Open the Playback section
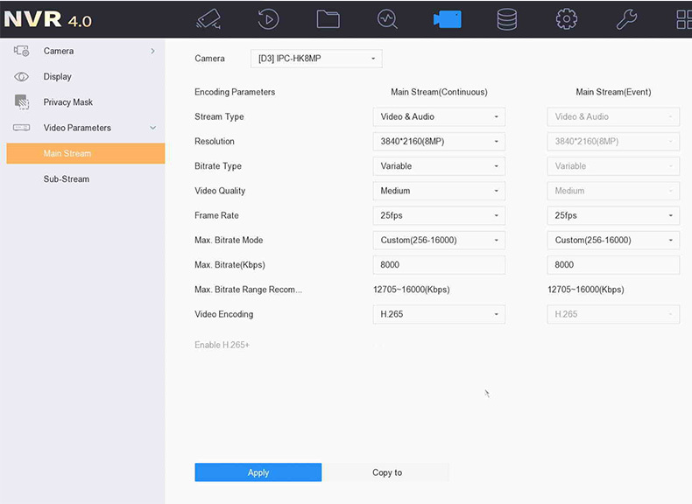The image size is (692, 504). click(268, 19)
